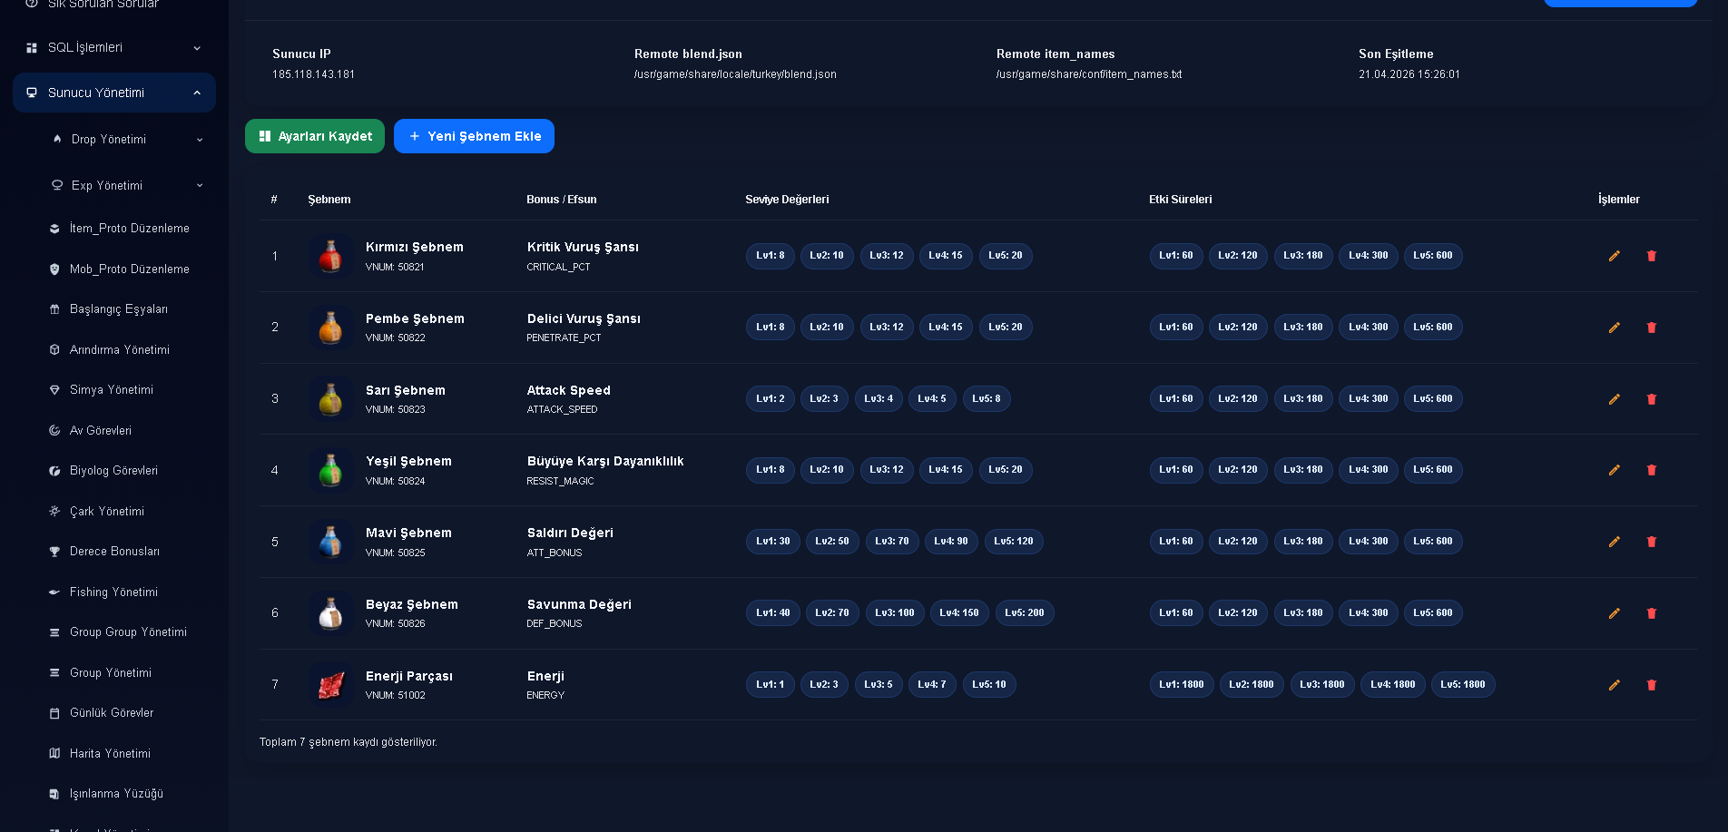The image size is (1728, 832).
Task: Delete the Beyaz Şebnem row
Action: (1651, 613)
